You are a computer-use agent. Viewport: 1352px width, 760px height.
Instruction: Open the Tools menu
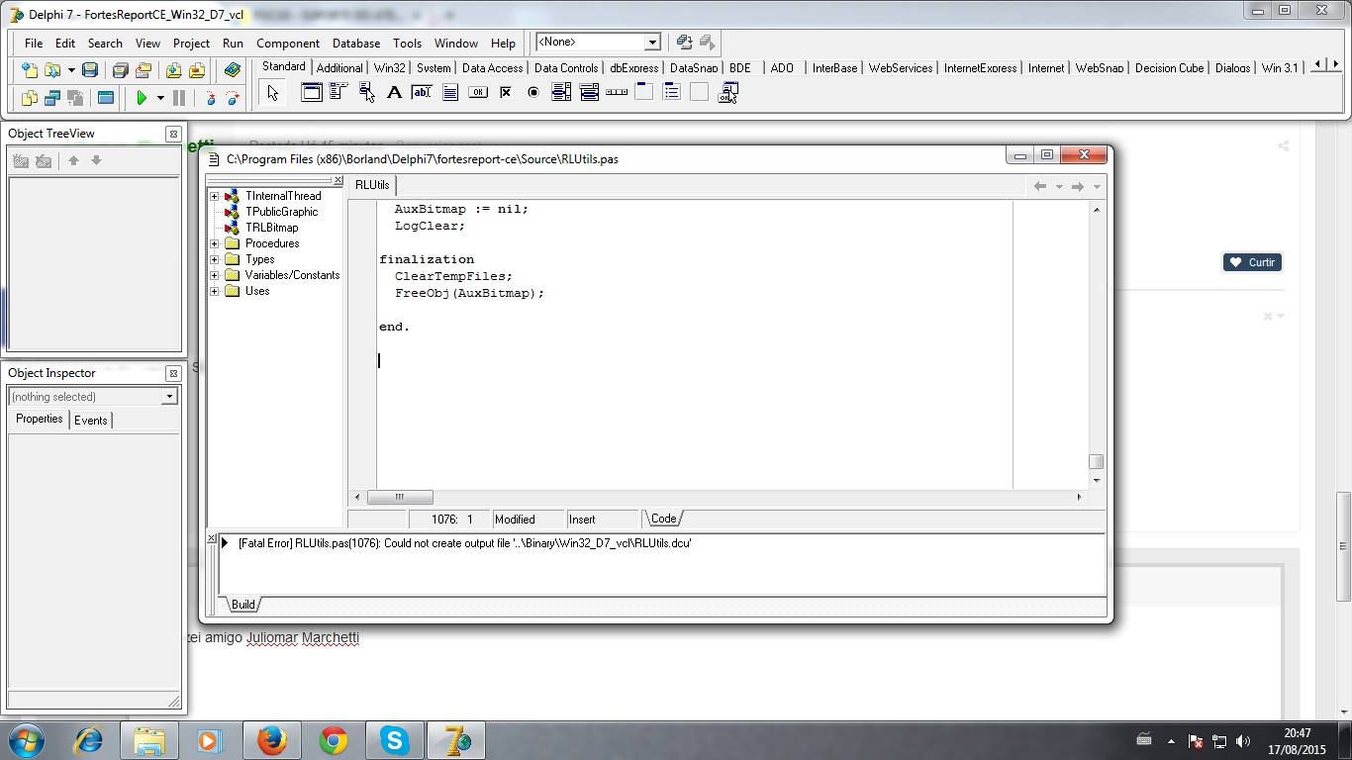(x=407, y=44)
